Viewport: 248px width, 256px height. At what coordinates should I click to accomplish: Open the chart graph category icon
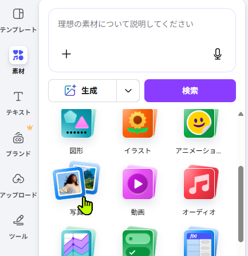77,242
